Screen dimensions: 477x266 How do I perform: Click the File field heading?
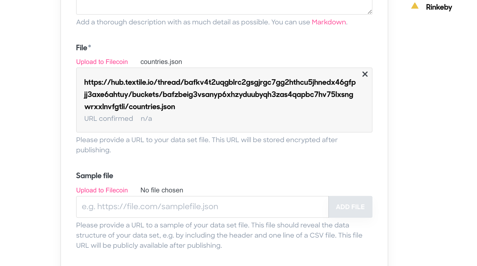tap(82, 48)
